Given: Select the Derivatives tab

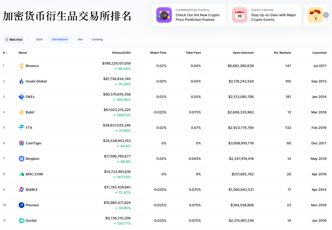Looking at the screenshot, I should tap(60, 39).
